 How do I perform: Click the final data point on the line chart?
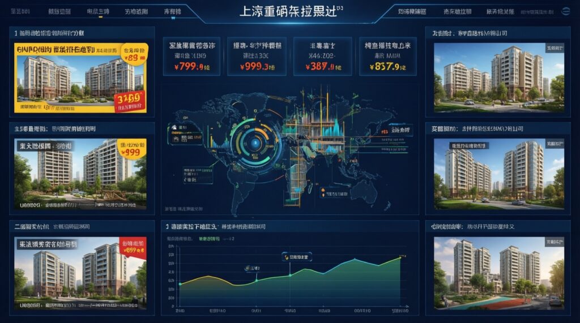[x=400, y=258]
